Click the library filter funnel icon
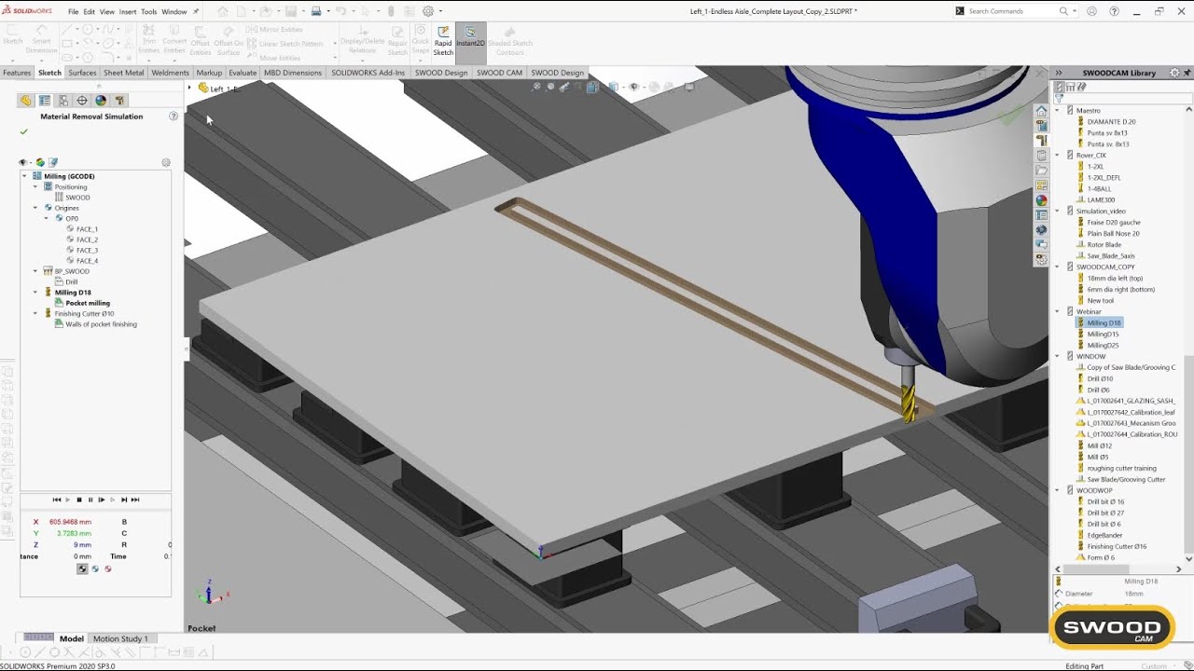This screenshot has height=671, width=1194. pos(1060,99)
